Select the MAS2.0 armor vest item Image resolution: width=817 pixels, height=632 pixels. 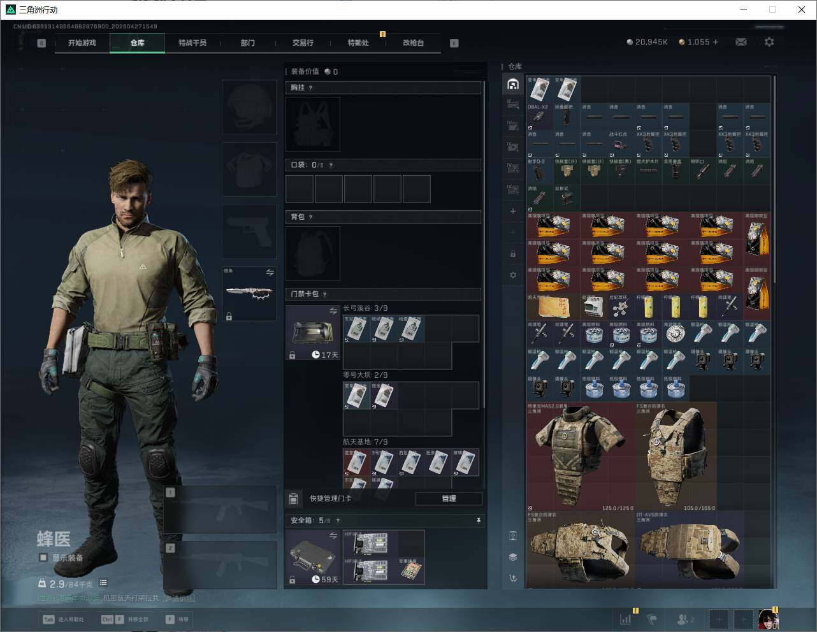pos(581,456)
